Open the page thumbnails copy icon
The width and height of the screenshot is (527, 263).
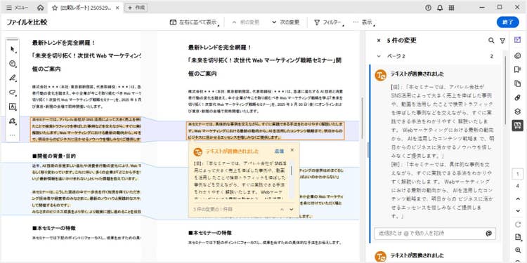[518, 83]
